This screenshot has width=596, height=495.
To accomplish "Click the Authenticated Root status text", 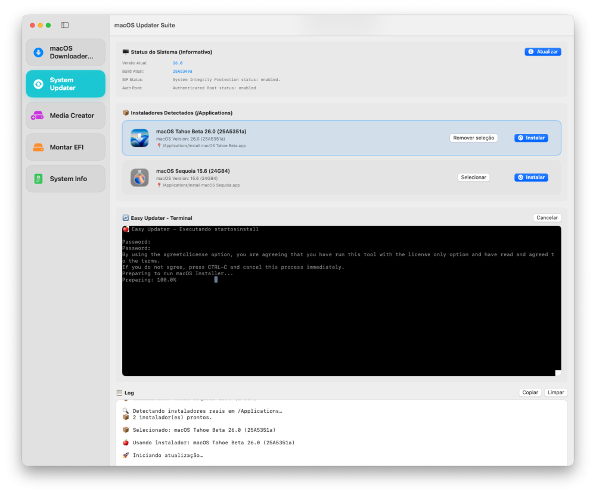I will tap(215, 88).
